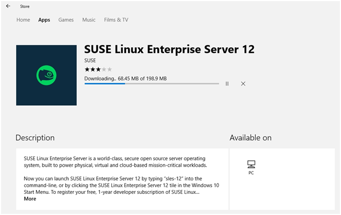Screen dimensions: 341x215
Task: Expand description with More link
Action: tap(30, 199)
